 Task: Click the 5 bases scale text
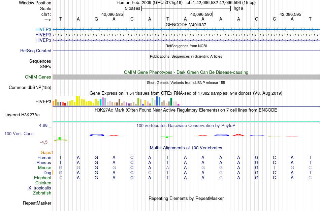tap(133, 8)
